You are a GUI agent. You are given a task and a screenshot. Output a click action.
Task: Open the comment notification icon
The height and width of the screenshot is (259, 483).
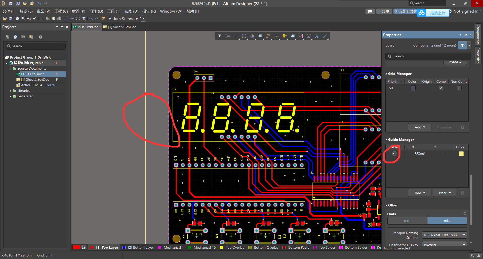click(x=370, y=11)
